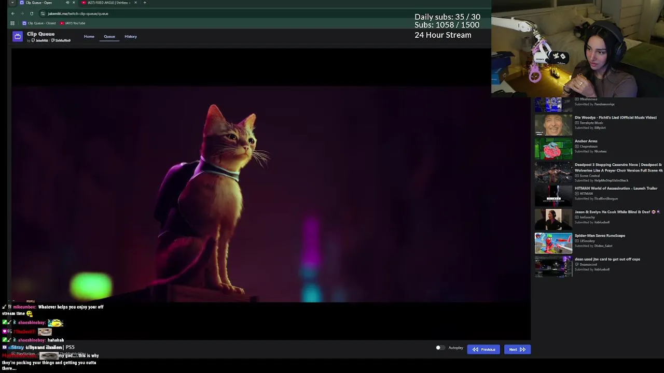Open HITMAN Launch Trailer thumbnail

pos(554,196)
